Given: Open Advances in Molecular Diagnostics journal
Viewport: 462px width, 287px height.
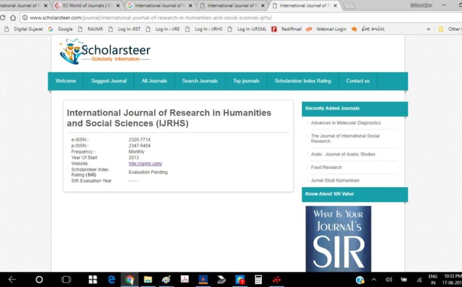Looking at the screenshot, I should click(346, 123).
